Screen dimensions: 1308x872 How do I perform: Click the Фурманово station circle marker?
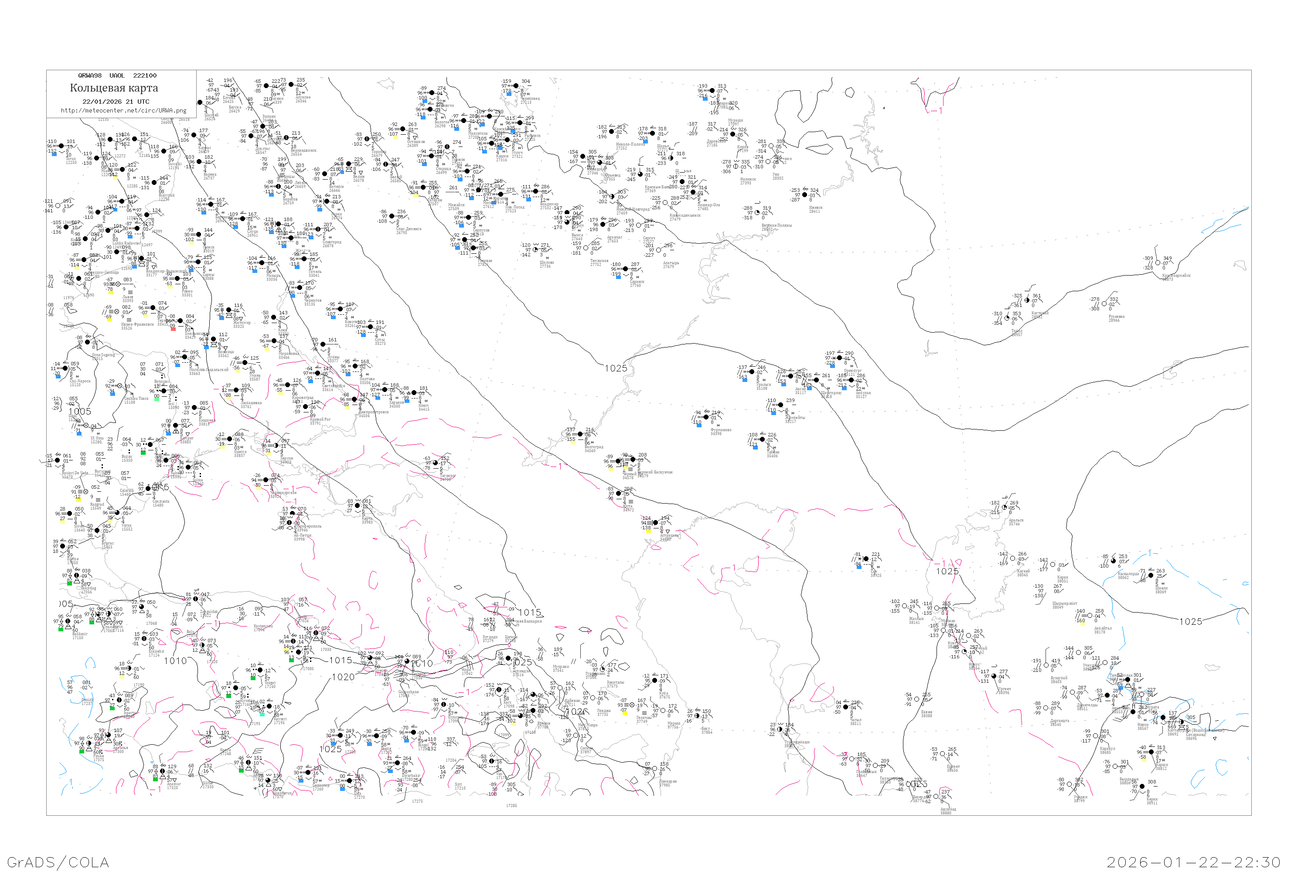point(707,417)
